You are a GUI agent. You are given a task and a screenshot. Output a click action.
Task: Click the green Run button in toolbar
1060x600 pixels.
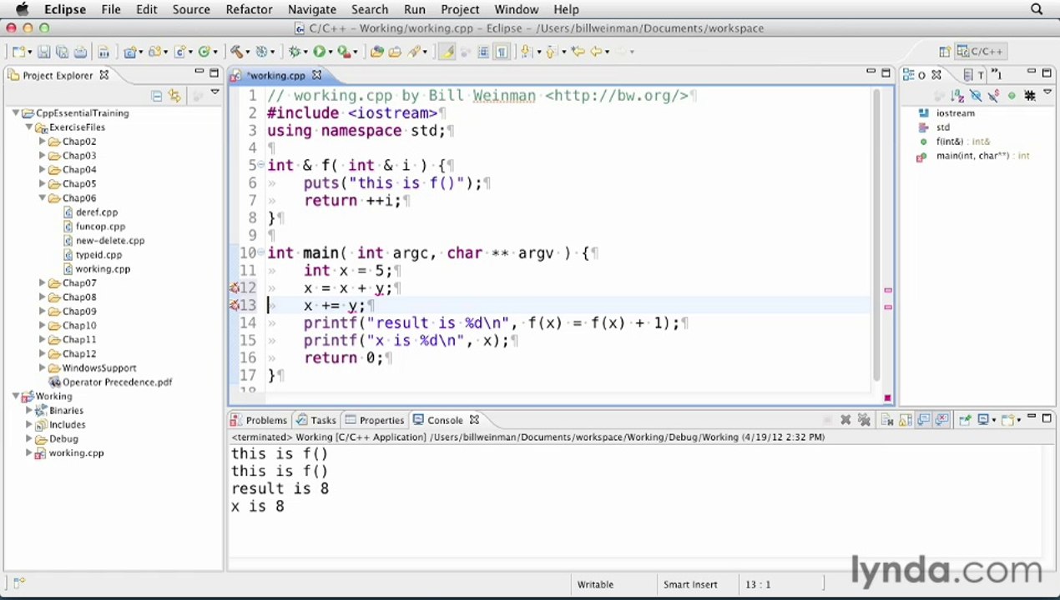tap(319, 52)
